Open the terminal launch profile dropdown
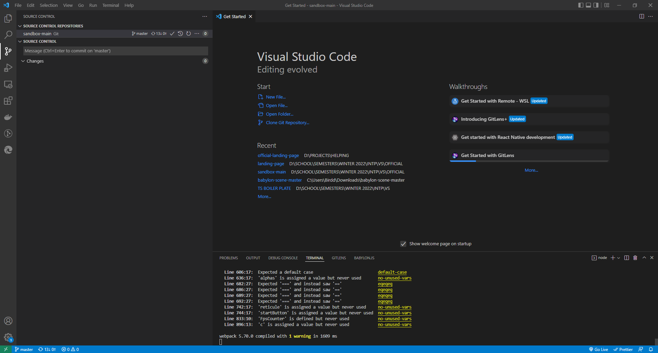The height and width of the screenshot is (353, 658). (619, 258)
